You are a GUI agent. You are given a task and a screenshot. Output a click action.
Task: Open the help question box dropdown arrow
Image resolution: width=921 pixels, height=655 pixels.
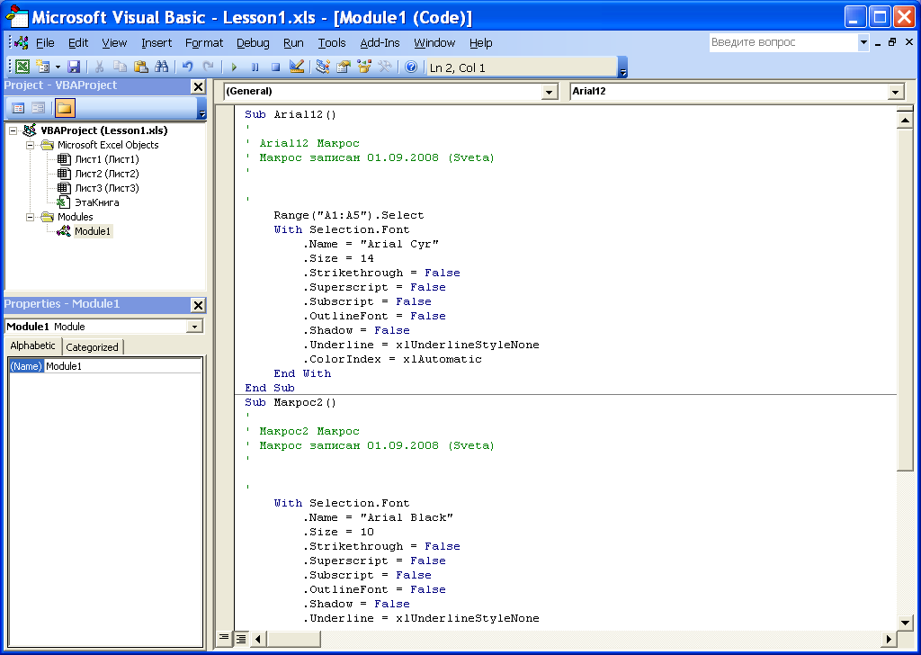[x=863, y=42]
